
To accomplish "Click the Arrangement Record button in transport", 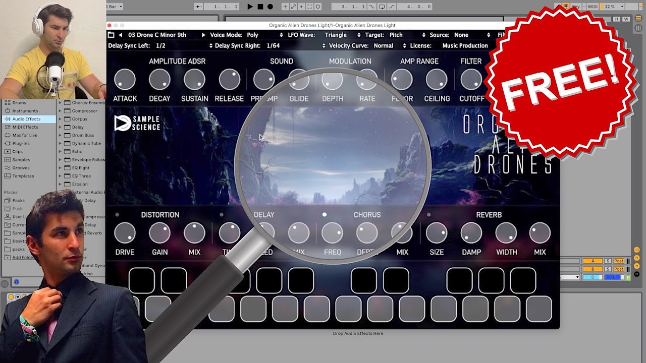I will 270,7.
